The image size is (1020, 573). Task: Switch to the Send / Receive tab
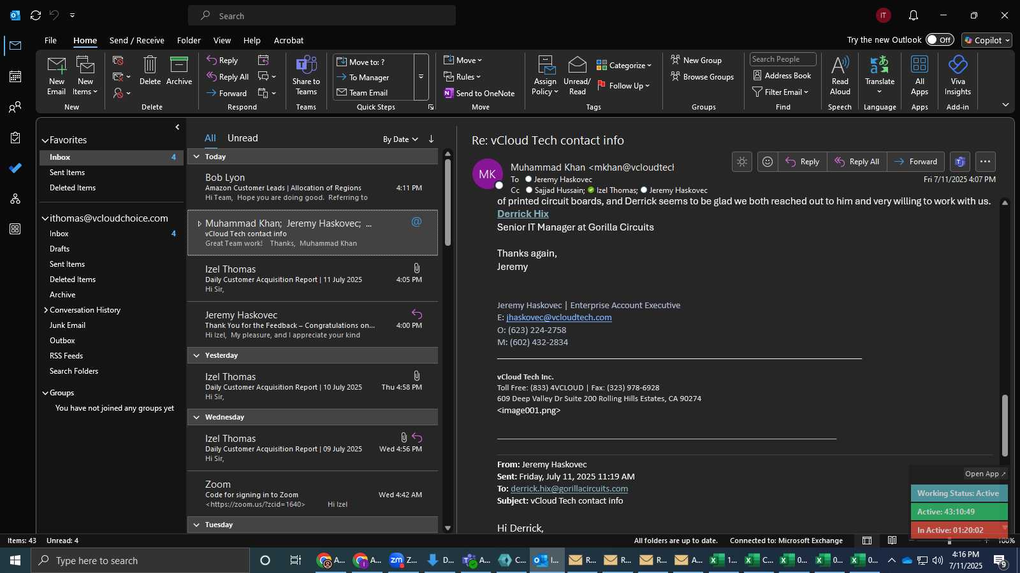click(137, 40)
